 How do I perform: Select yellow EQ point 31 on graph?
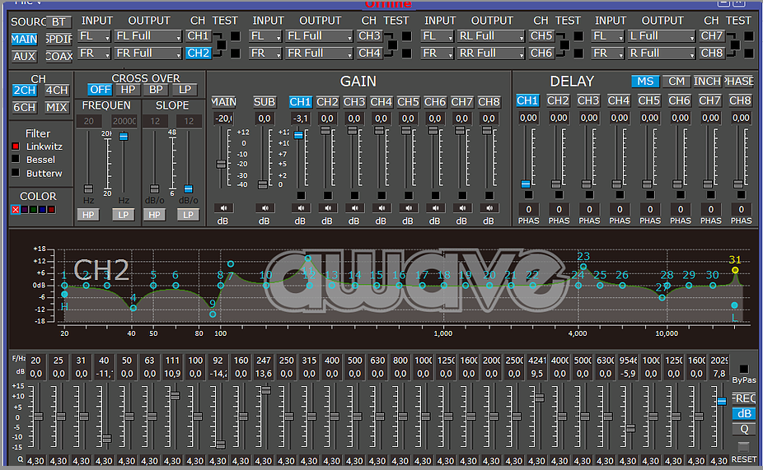click(735, 270)
